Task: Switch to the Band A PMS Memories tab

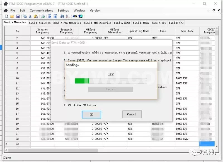Action: [67, 23]
